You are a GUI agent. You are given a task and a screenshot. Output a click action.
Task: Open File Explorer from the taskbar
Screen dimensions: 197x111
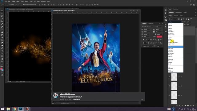8,109
